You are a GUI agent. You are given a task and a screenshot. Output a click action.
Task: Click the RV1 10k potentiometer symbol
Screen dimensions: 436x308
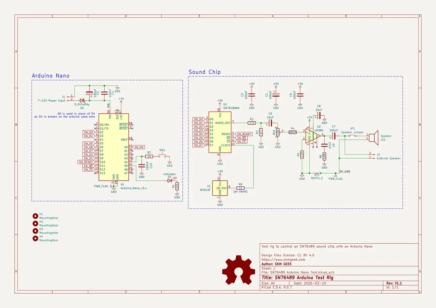click(x=277, y=132)
